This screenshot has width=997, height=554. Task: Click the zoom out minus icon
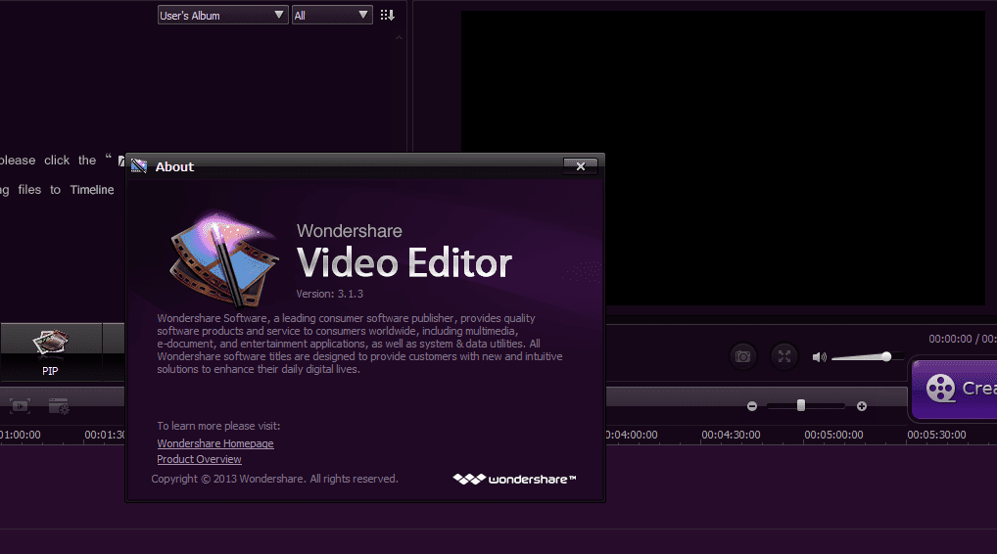pyautogui.click(x=752, y=406)
